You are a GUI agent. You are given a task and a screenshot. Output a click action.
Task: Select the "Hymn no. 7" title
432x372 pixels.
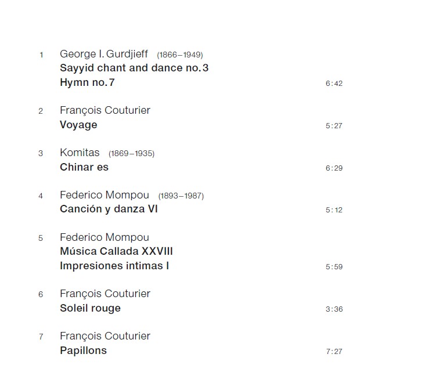pyautogui.click(x=87, y=82)
